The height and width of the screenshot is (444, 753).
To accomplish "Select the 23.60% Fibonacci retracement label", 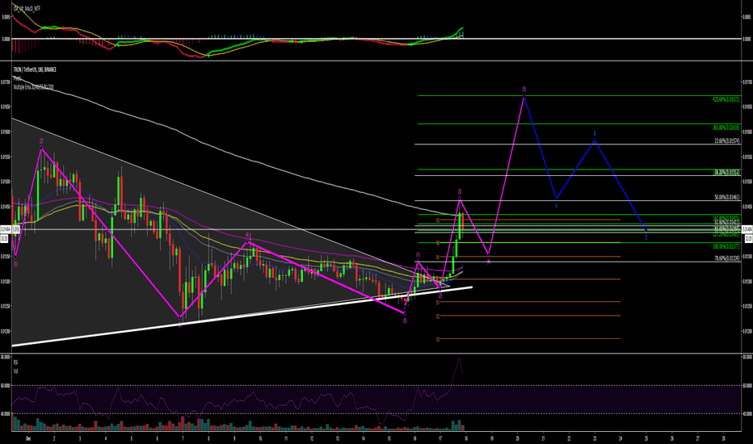I will (x=727, y=140).
